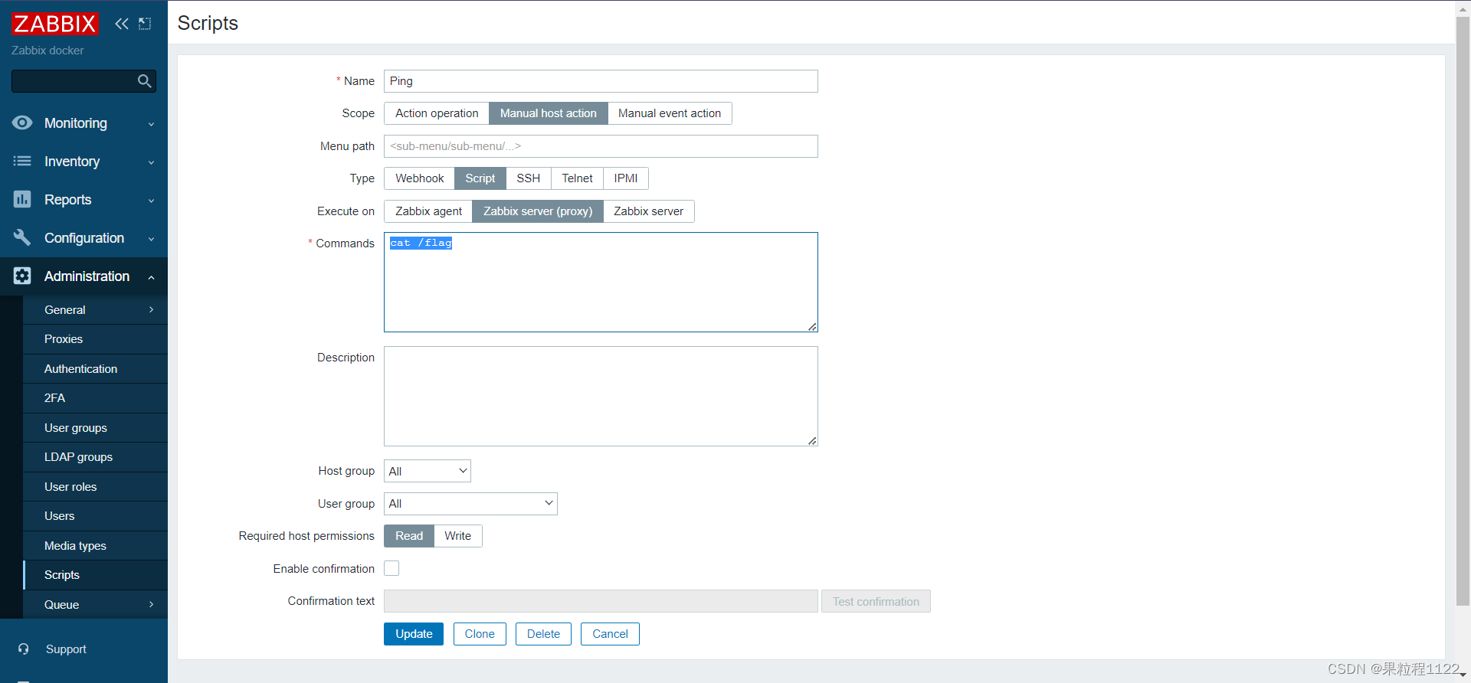Open the Host group dropdown
This screenshot has height=683, width=1471.
click(428, 471)
